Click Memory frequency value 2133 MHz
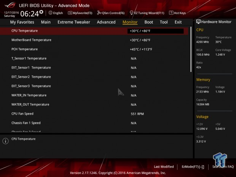 click(x=203, y=92)
